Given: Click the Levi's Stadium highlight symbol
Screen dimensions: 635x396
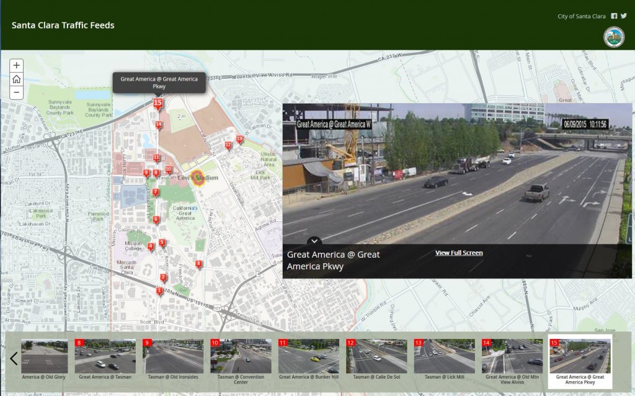Looking at the screenshot, I should pyautogui.click(x=198, y=178).
